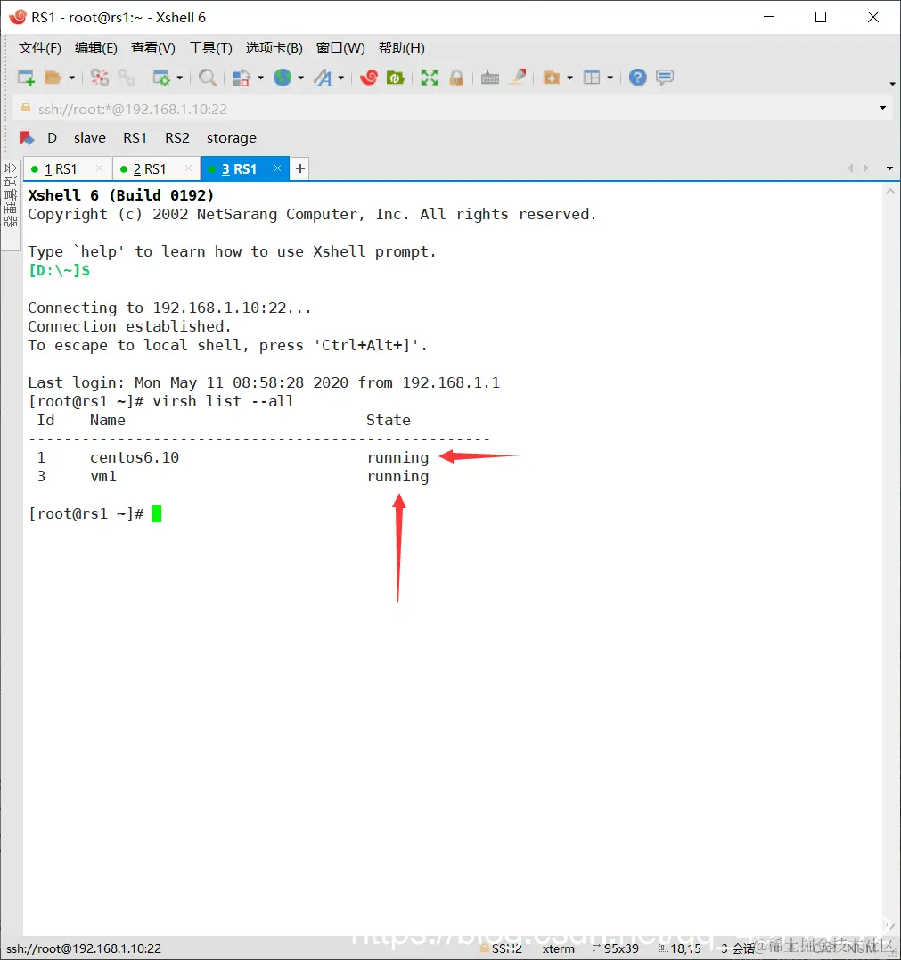Expand the toolbar overflow options arrow
The height and width of the screenshot is (960, 901).
pos(892,84)
